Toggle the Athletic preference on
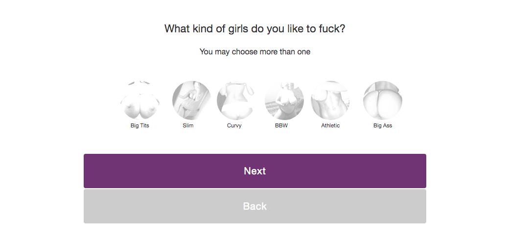 [x=330, y=100]
